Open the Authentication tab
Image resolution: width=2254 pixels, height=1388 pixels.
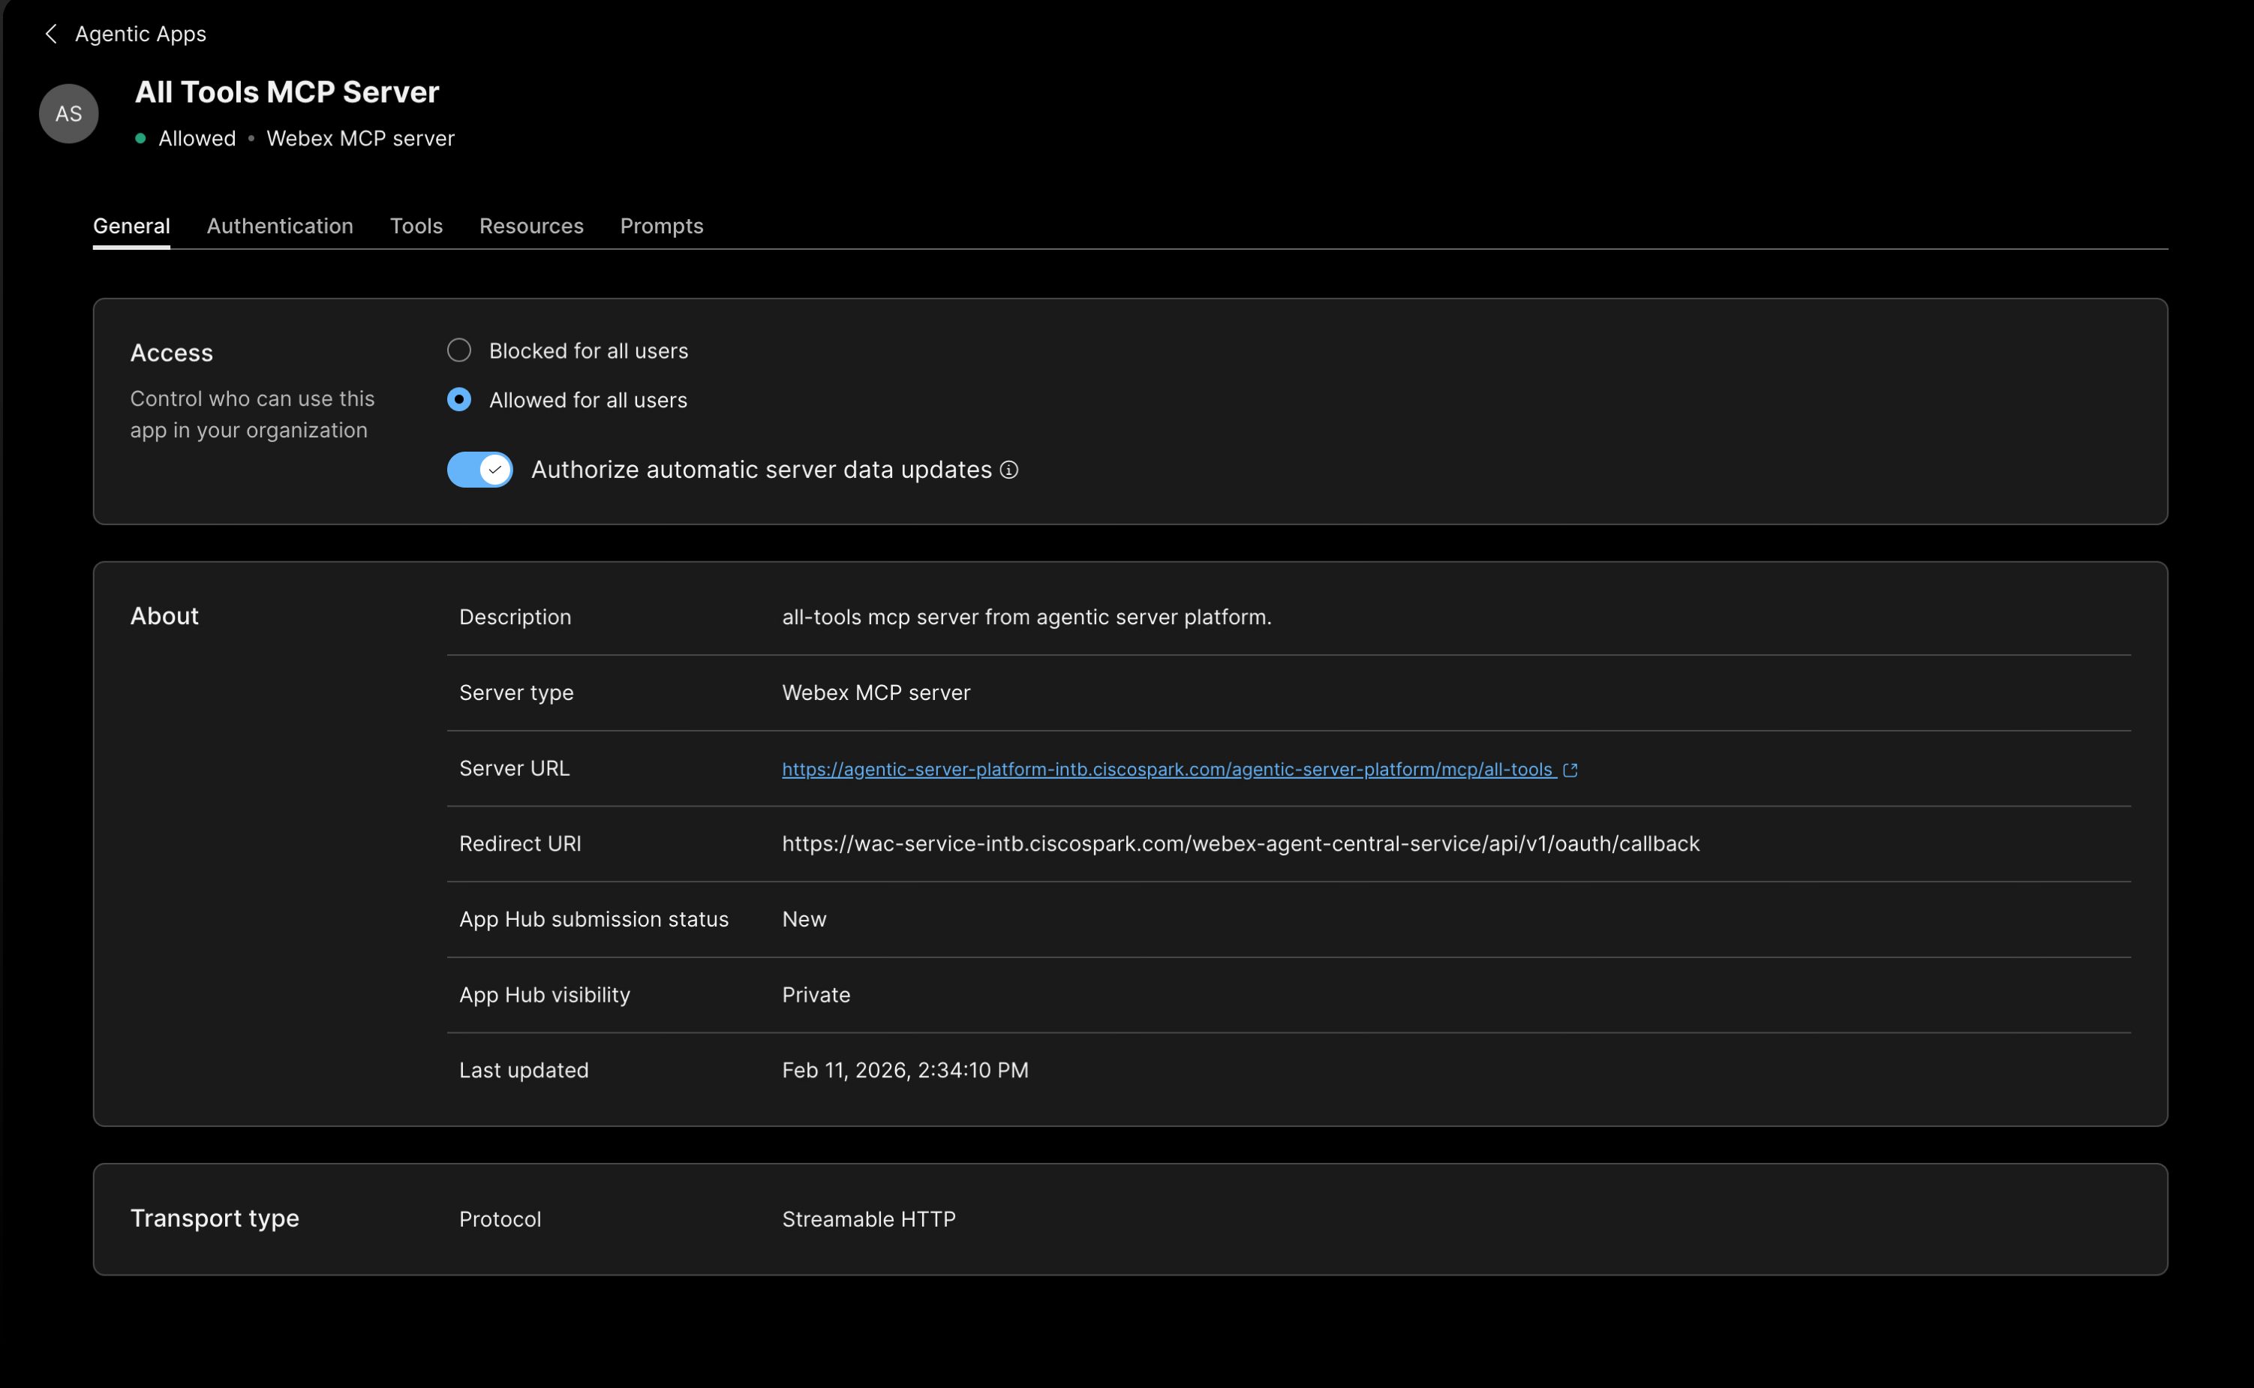click(280, 226)
